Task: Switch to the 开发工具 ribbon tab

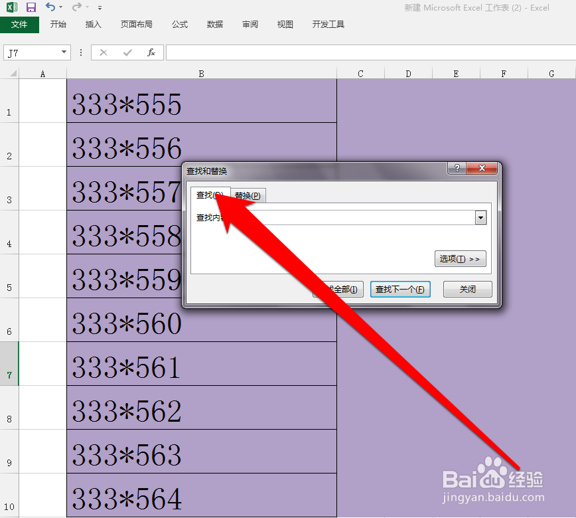Action: click(x=328, y=25)
